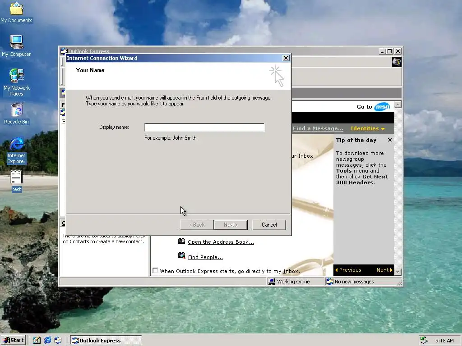Viewport: 462px width, 346px height.
Task: Open the Find People link
Action: [x=205, y=257]
